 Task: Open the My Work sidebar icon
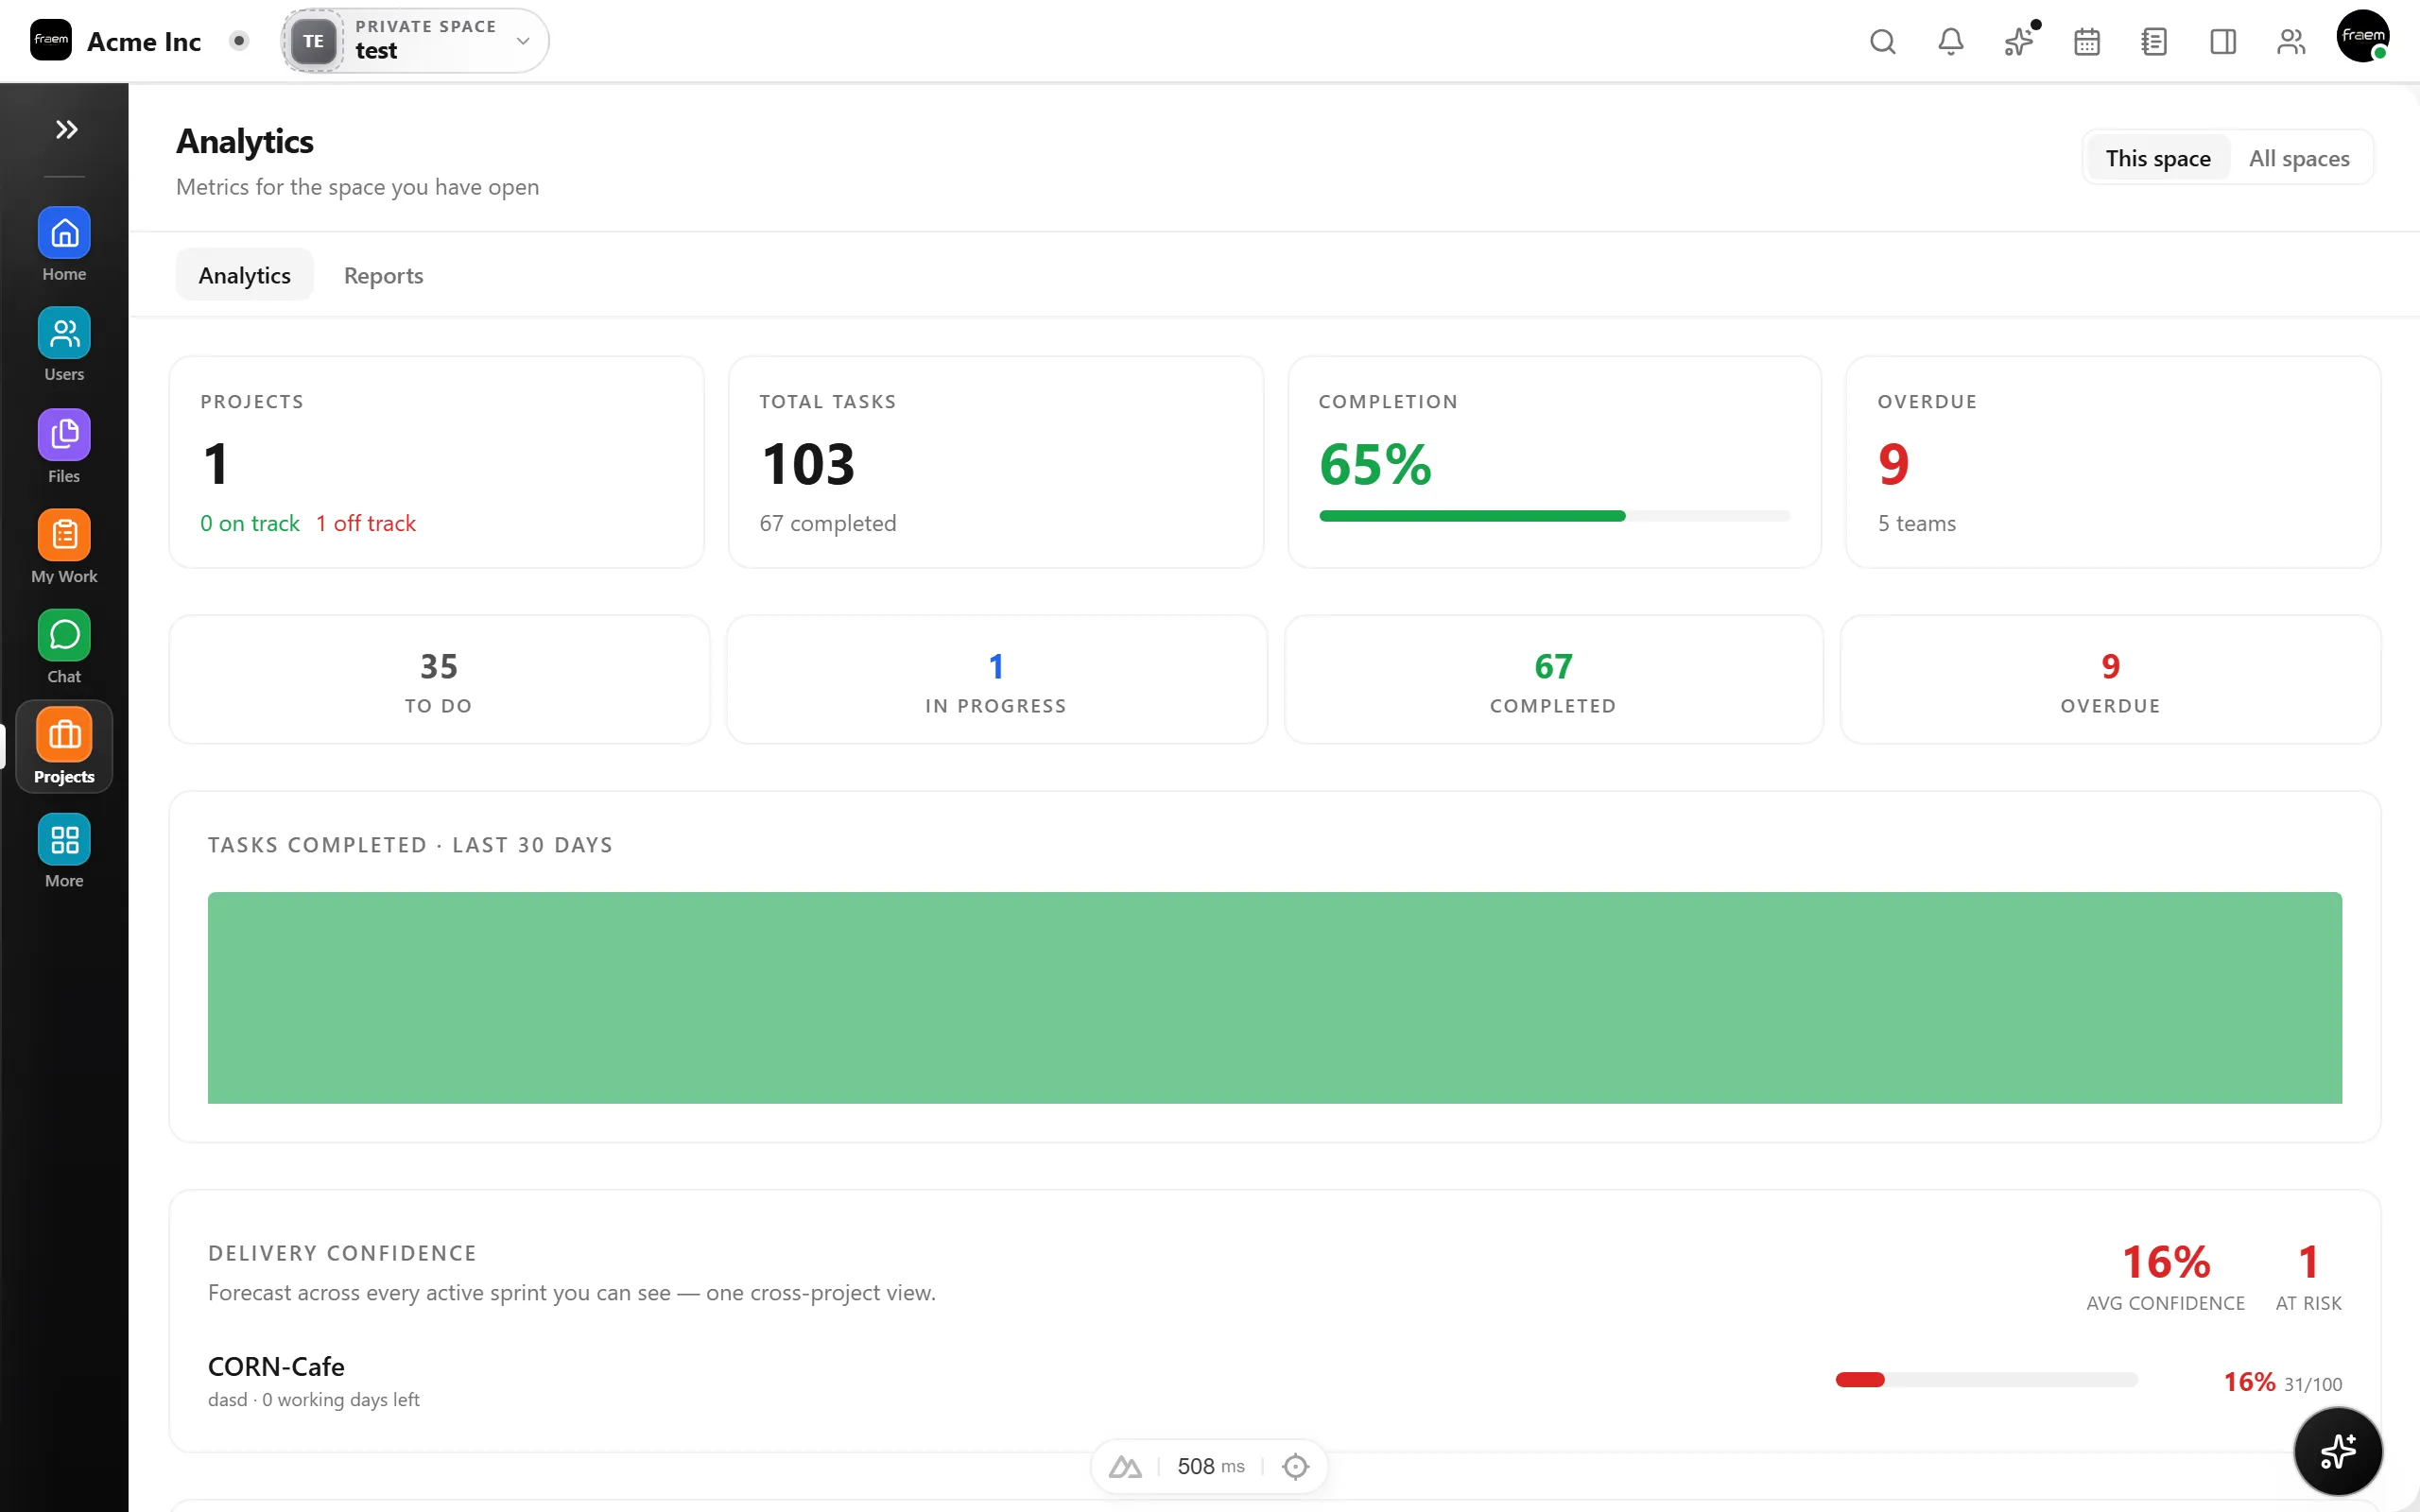pos(64,547)
